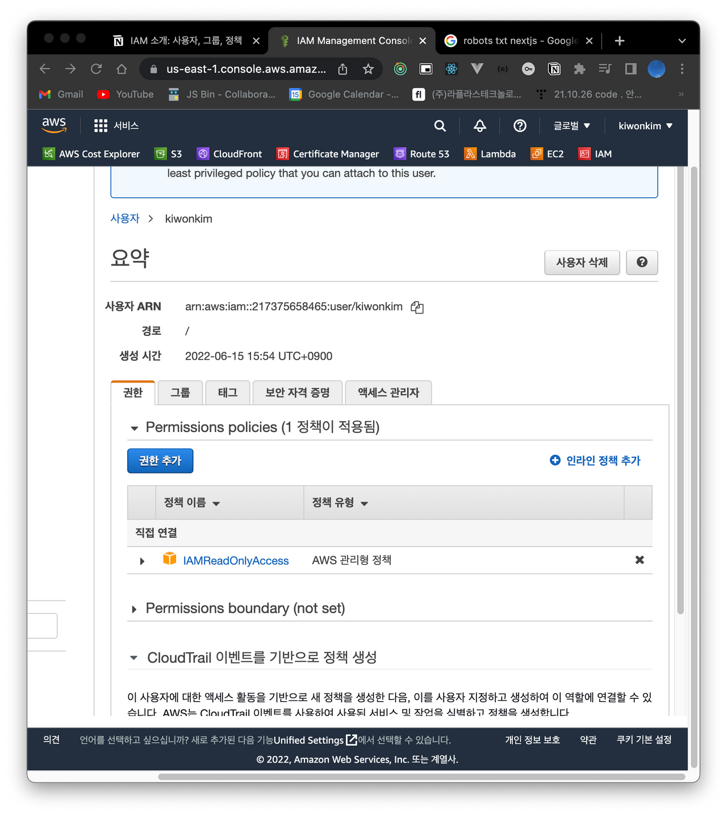The height and width of the screenshot is (816, 727).
Task: Click the 의견 feedback link
Action: pos(52,740)
